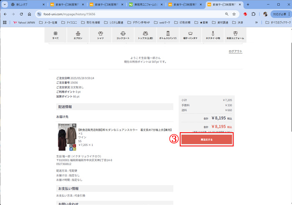This screenshot has height=205, width=292.
Task: Click the order number 15656 text
Action: (x=74, y=83)
